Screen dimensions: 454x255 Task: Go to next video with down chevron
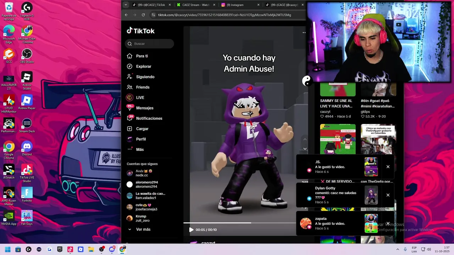point(305,149)
